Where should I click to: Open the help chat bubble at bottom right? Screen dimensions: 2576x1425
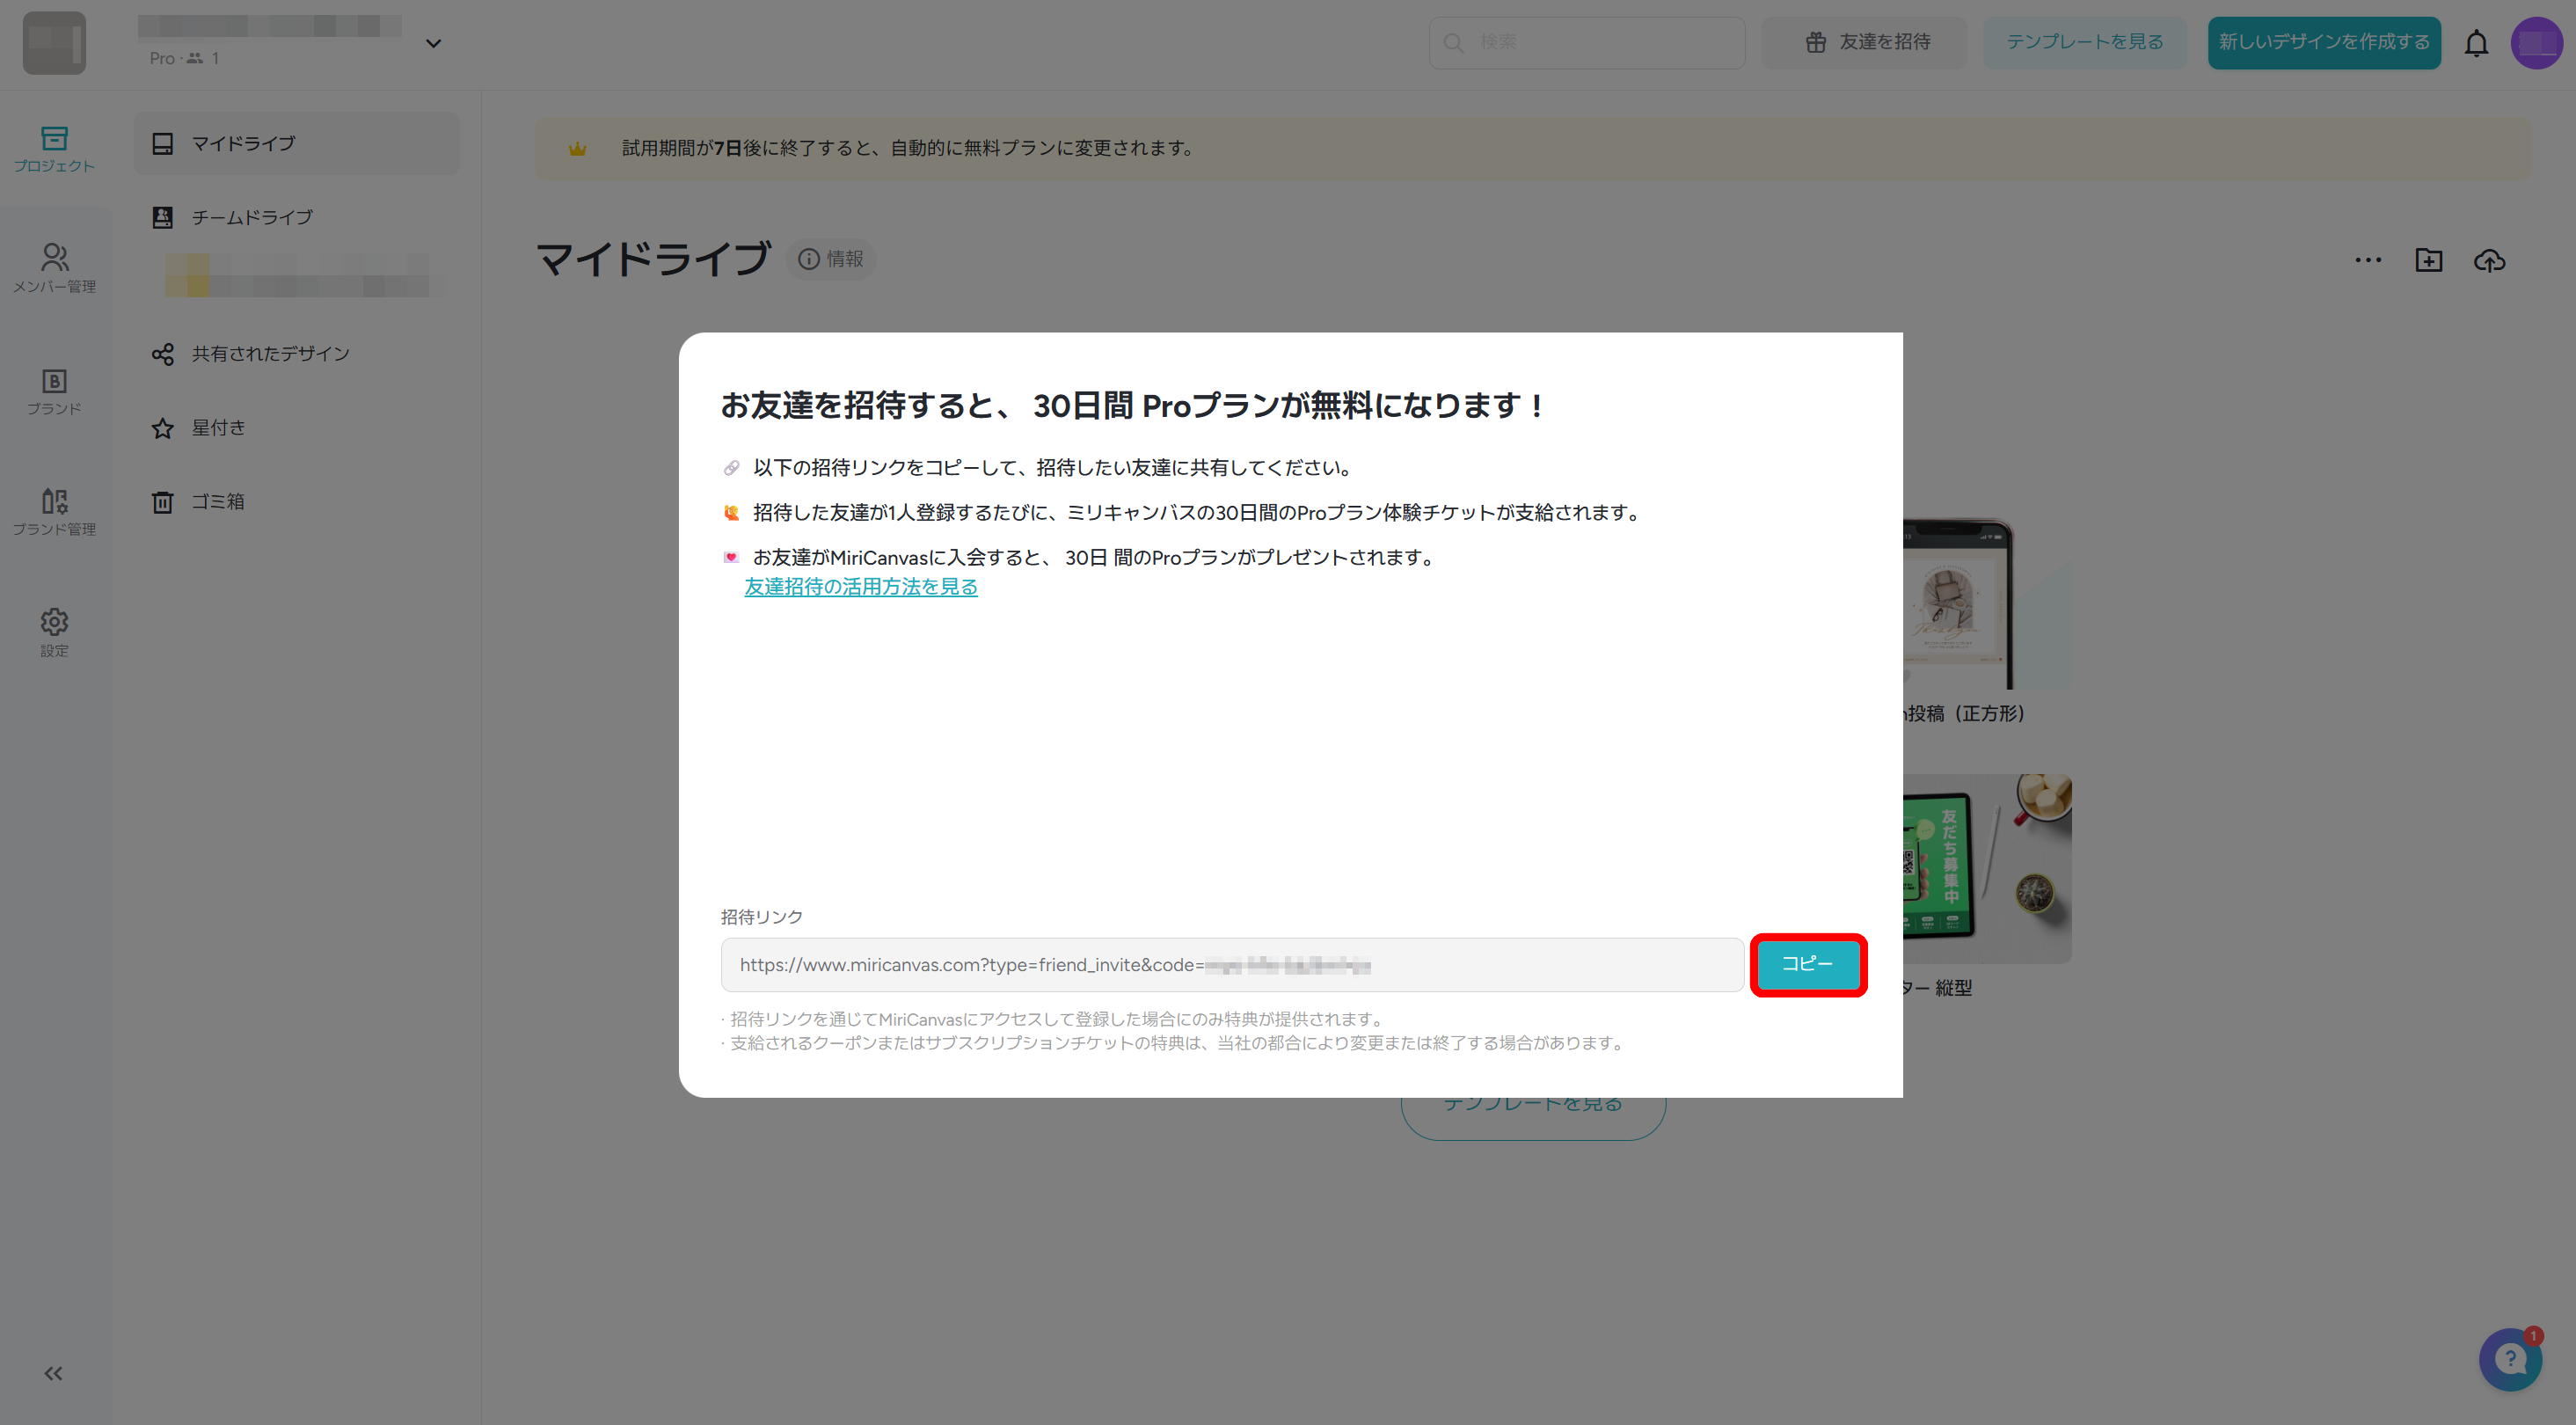click(2511, 1359)
